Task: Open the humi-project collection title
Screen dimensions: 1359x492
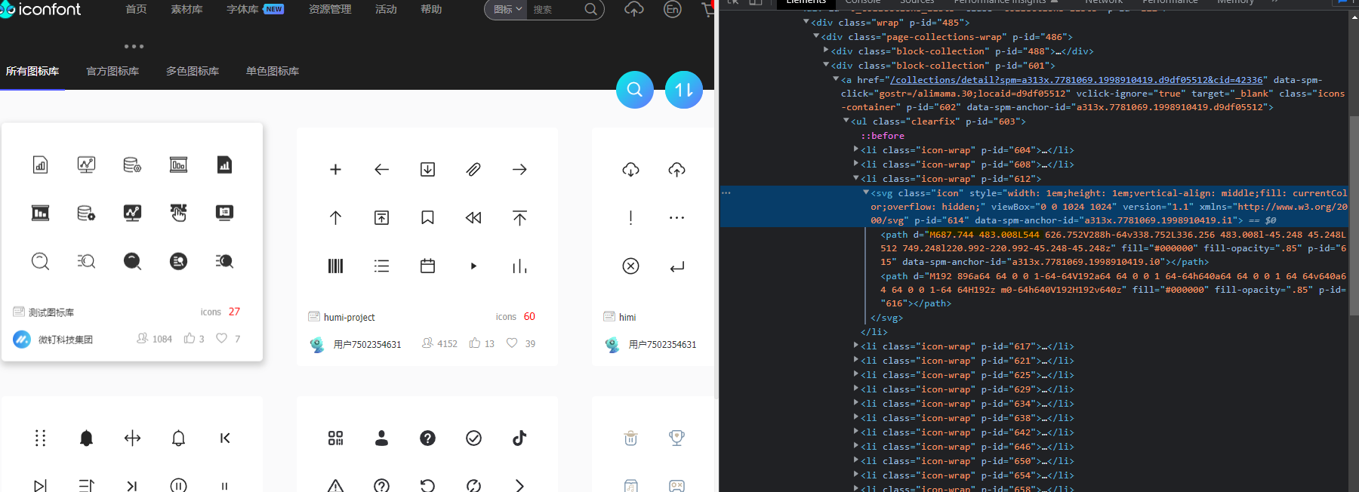Action: click(x=349, y=317)
